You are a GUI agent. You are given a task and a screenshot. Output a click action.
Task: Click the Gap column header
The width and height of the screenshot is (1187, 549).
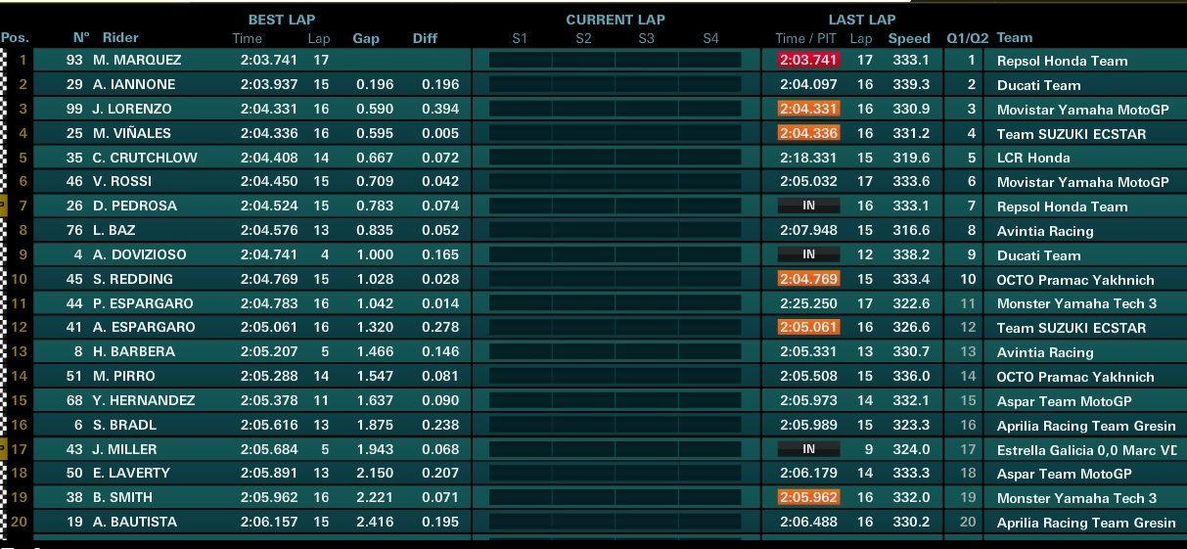coord(366,39)
